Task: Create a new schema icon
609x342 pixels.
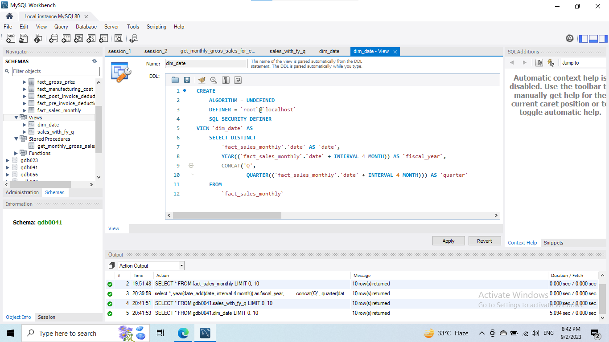Action: point(53,39)
